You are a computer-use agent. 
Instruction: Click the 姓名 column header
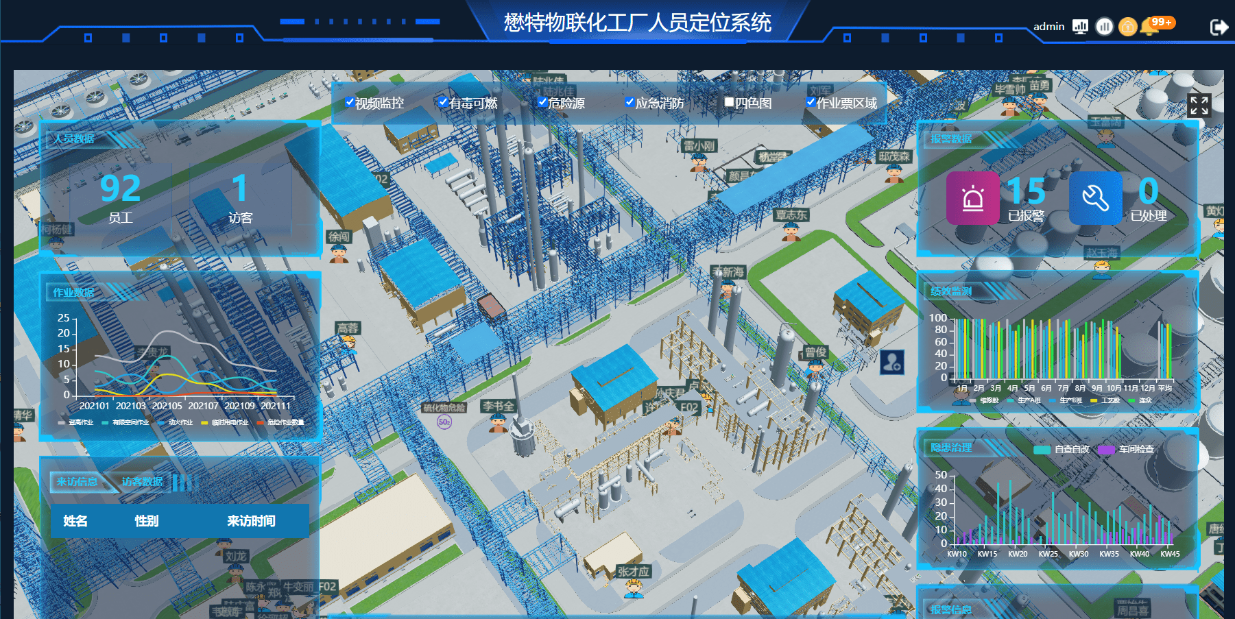pyautogui.click(x=75, y=521)
